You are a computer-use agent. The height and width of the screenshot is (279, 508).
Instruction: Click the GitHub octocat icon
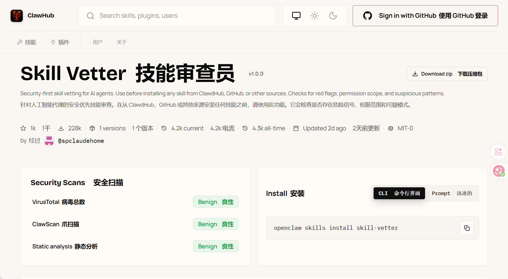pyautogui.click(x=367, y=16)
